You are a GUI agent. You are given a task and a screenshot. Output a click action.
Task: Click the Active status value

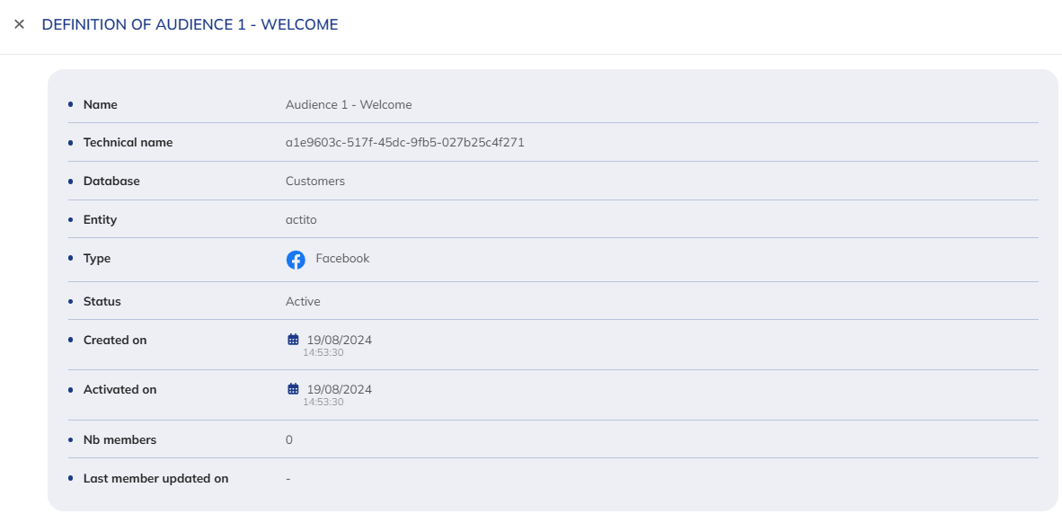[303, 302]
